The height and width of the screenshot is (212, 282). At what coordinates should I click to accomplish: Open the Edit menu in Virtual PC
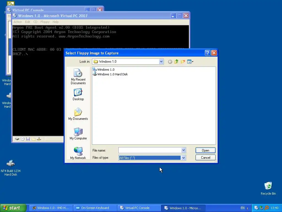(x=28, y=22)
